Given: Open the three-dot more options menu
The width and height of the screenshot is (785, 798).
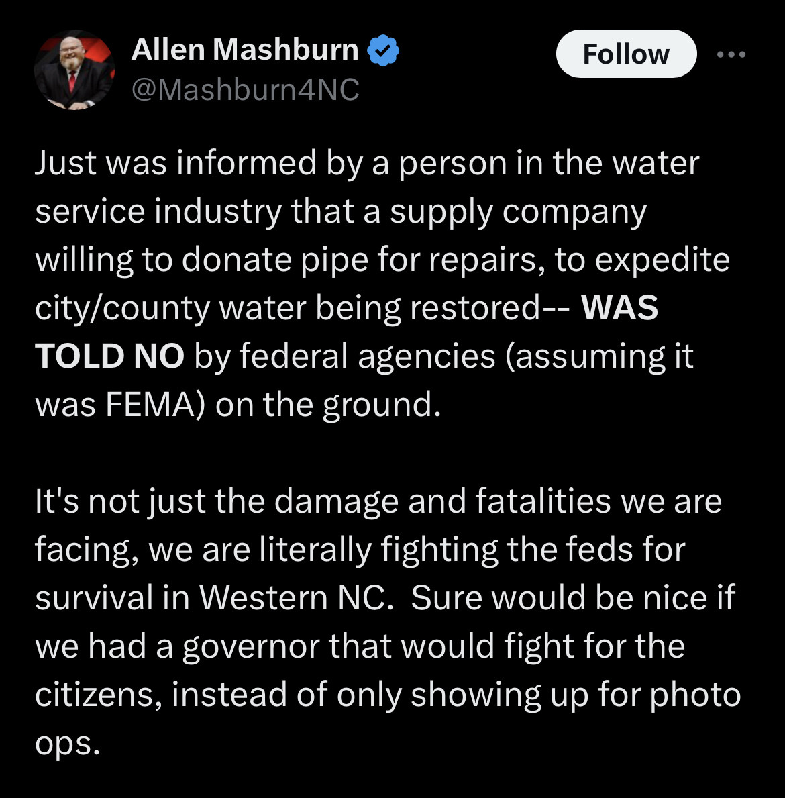Looking at the screenshot, I should point(731,55).
